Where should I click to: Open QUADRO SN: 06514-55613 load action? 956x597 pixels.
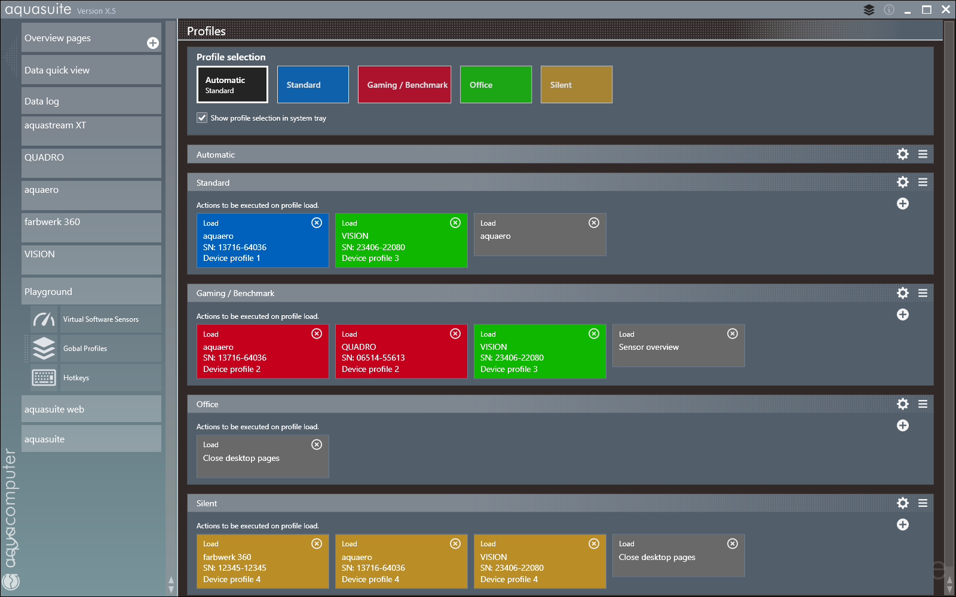tap(402, 352)
